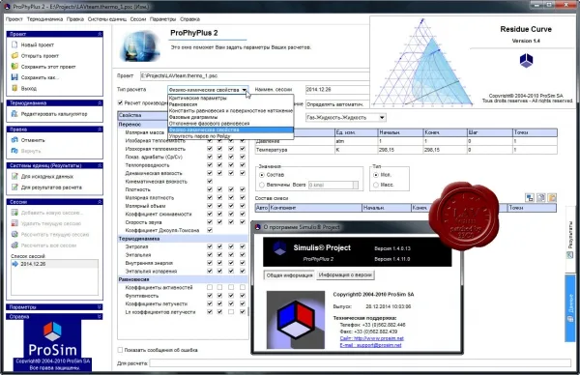The width and height of the screenshot is (580, 375).
Task: Click the Exit (Выход) door icon
Action: [14, 88]
